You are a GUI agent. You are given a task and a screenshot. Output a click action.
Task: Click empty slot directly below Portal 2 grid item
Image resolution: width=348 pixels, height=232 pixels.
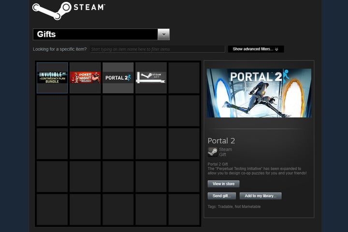point(118,111)
